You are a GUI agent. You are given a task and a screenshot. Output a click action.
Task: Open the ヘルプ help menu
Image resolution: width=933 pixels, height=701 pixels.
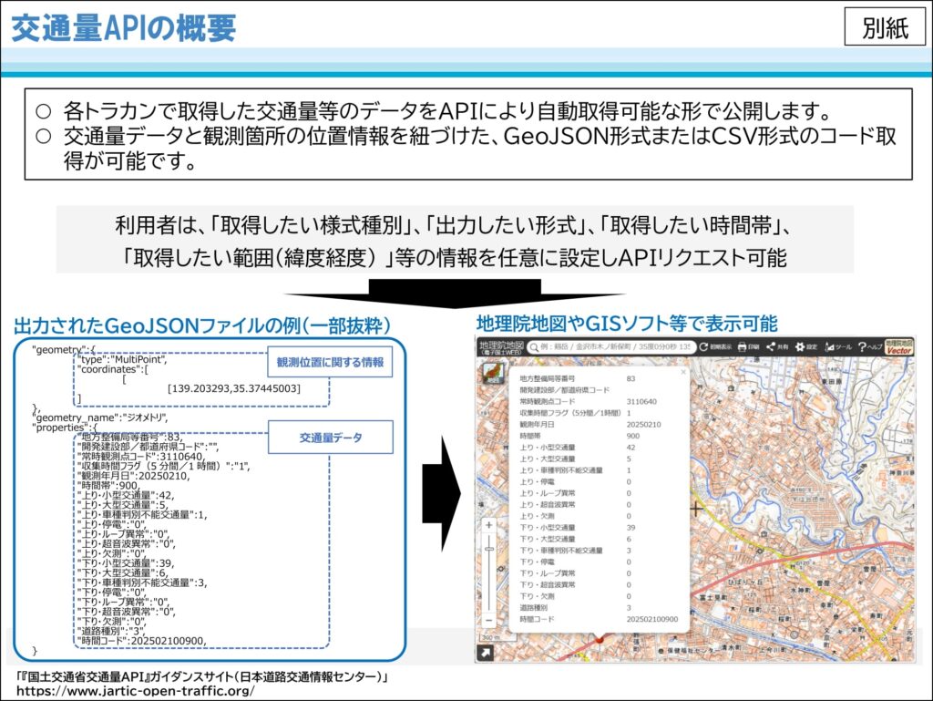870,347
